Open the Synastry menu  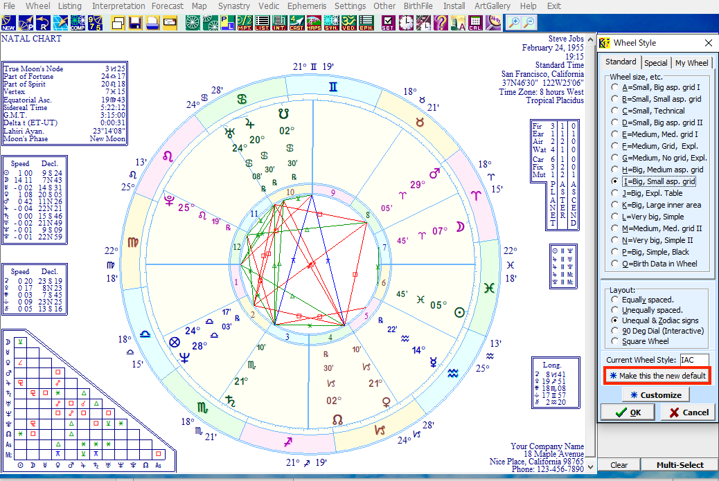coord(234,6)
